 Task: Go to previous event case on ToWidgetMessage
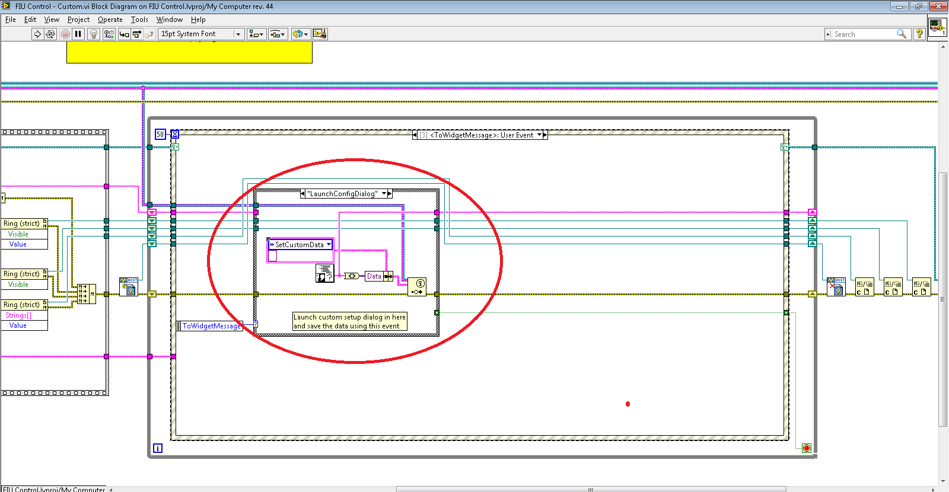coord(415,135)
